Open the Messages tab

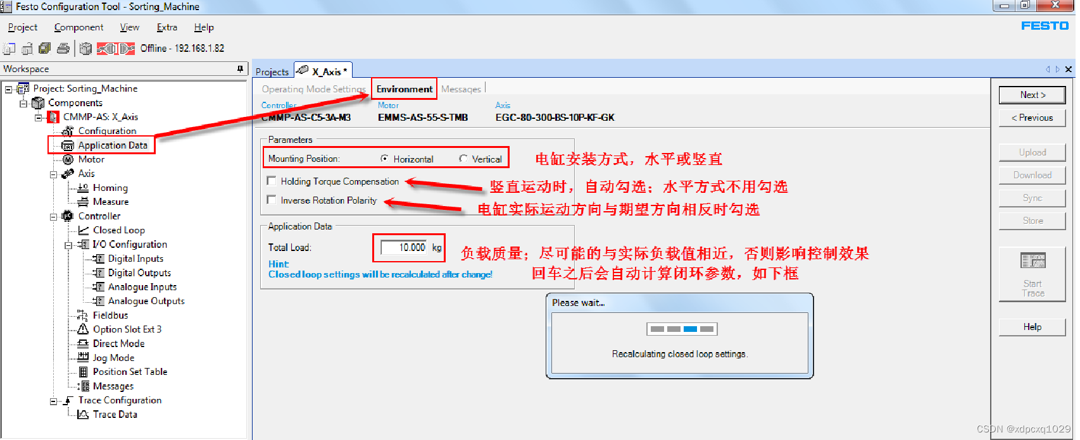(x=461, y=89)
